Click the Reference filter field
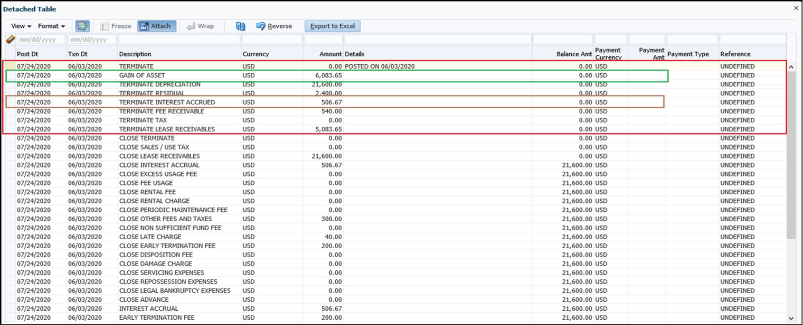Image resolution: width=803 pixels, height=325 pixels. click(752, 40)
